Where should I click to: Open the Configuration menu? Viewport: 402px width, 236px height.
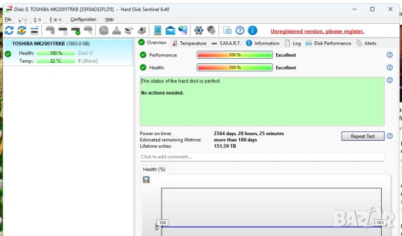84,19
